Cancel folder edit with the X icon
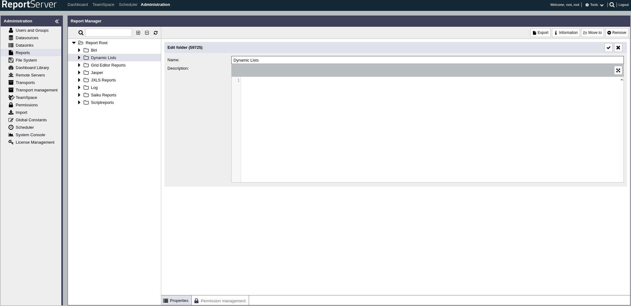The width and height of the screenshot is (631, 306). pos(618,48)
